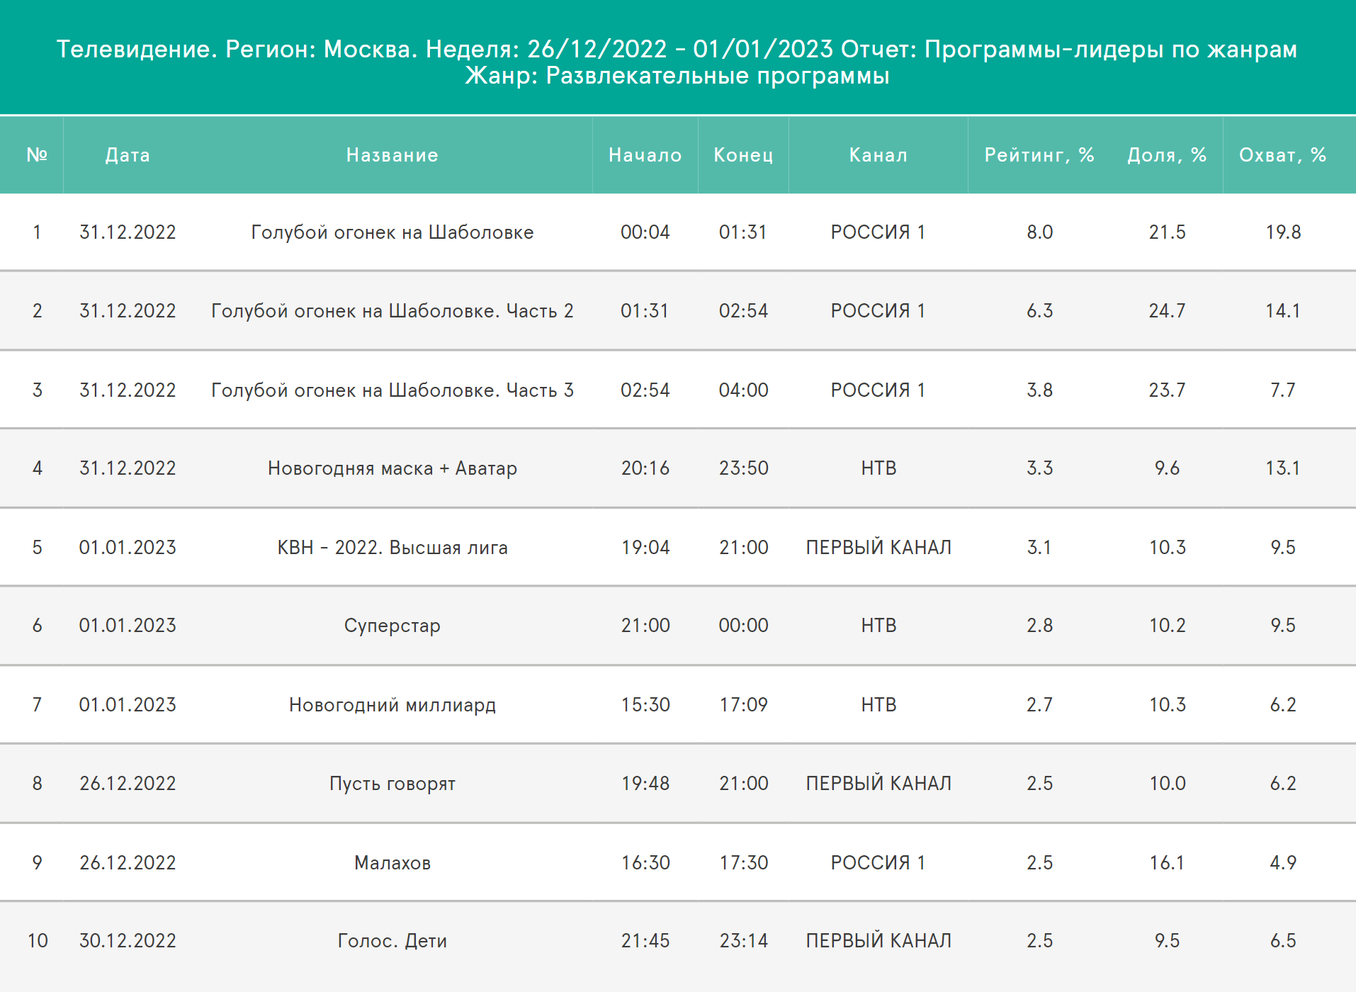Click 'КВН - 2022. Высшая лига' program name
The width and height of the screenshot is (1356, 992).
point(392,548)
